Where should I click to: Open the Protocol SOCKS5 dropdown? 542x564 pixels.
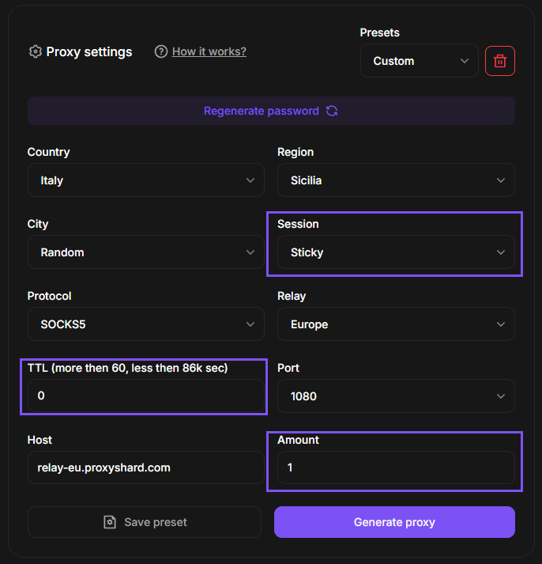pos(145,324)
